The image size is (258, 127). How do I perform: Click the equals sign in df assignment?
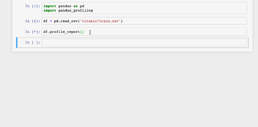click(51, 21)
